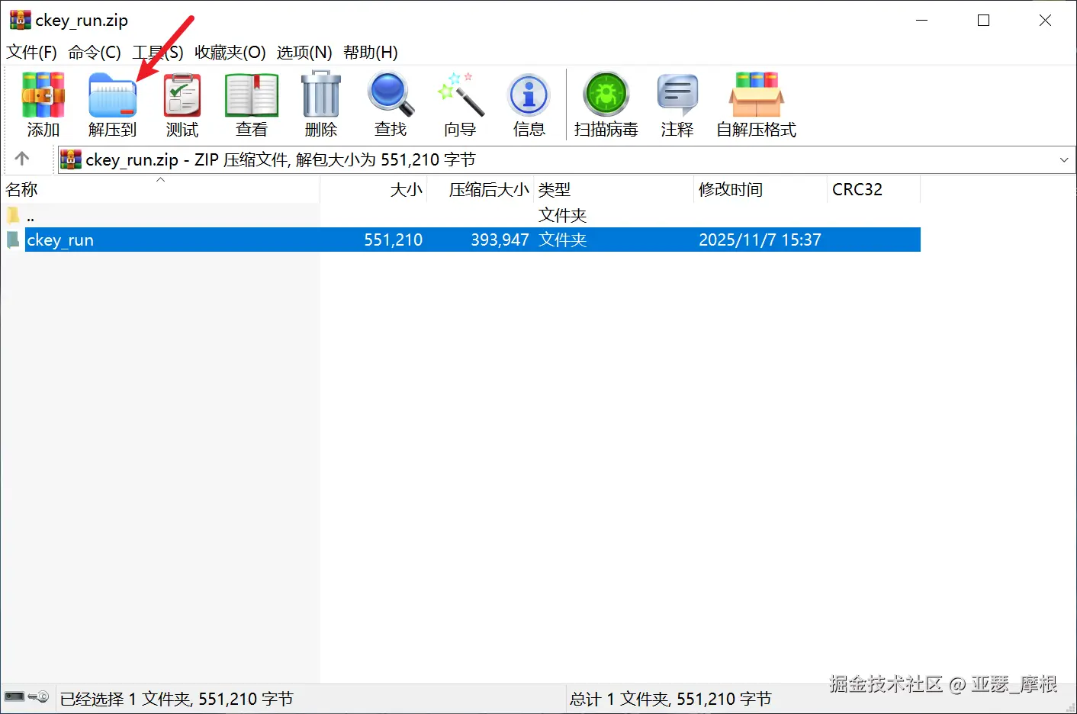Click the SFX (自解压格式) icon
1077x714 pixels.
757,95
